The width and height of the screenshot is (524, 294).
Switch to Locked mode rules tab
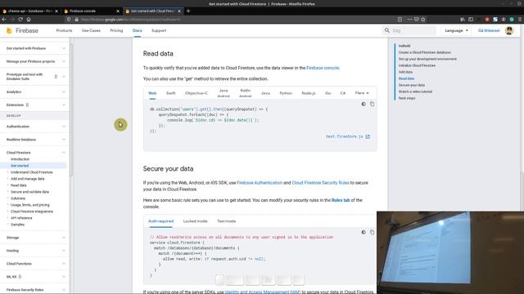[195, 221]
